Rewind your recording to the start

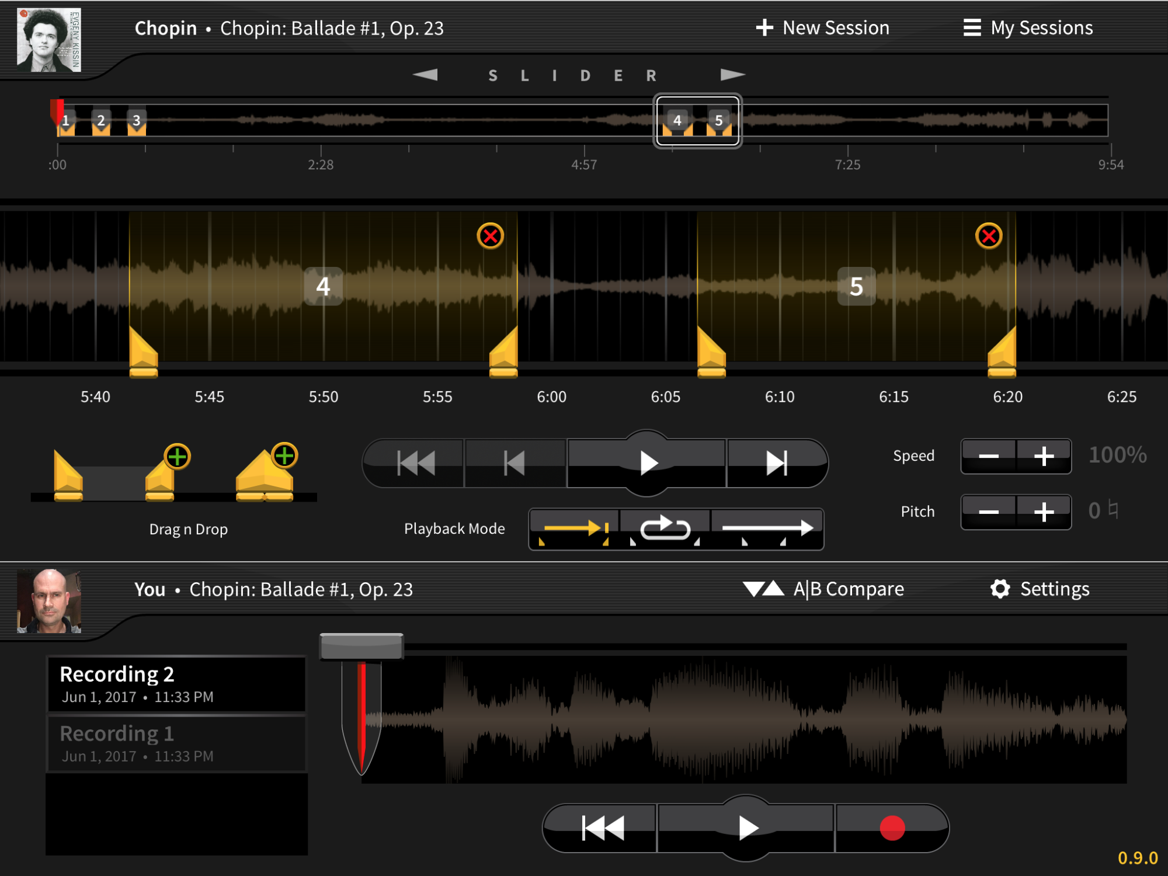602,828
